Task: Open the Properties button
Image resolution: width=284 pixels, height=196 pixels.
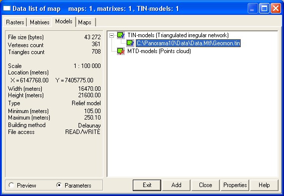Action: (x=235, y=185)
